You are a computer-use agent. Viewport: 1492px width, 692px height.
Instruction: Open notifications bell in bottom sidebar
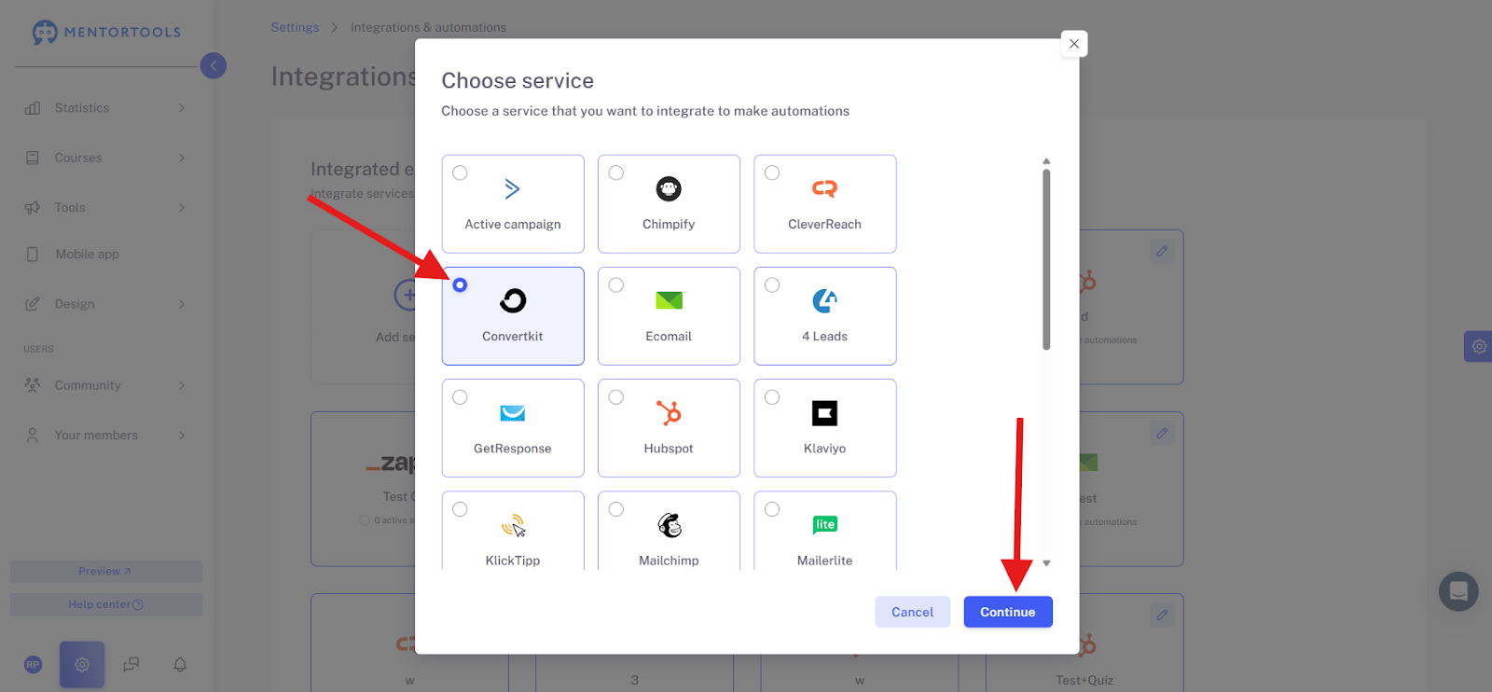point(180,665)
